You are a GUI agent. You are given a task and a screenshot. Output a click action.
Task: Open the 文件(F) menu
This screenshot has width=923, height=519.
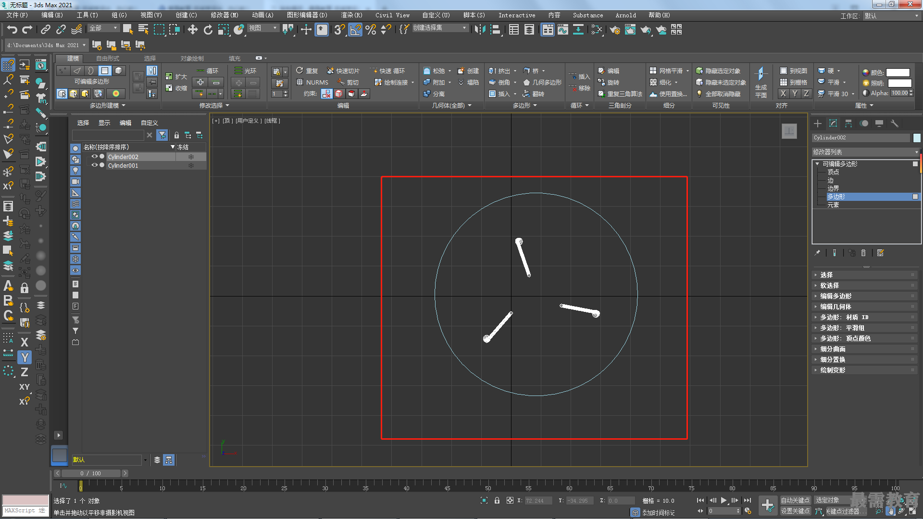click(x=17, y=15)
